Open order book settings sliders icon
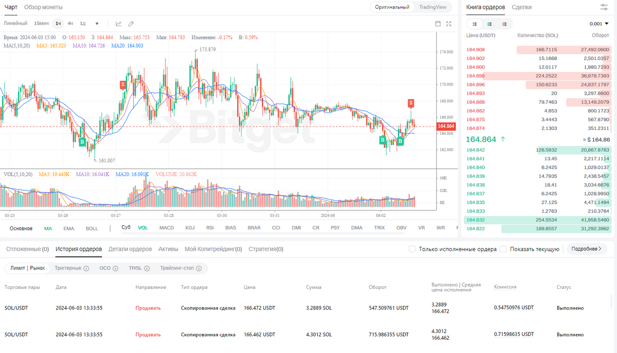Screen dimensions: 617x353 604,7
